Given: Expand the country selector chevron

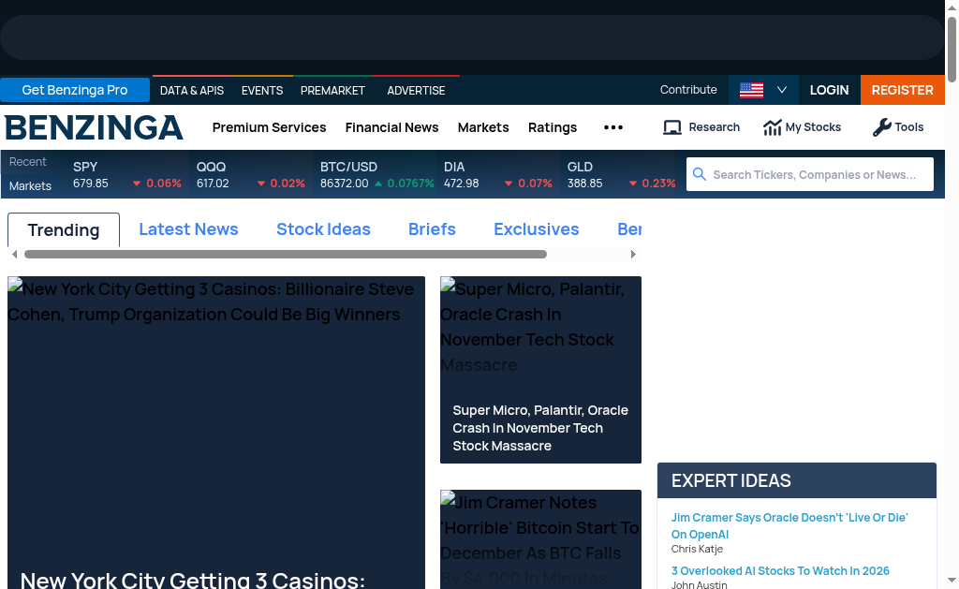Looking at the screenshot, I should (x=782, y=90).
